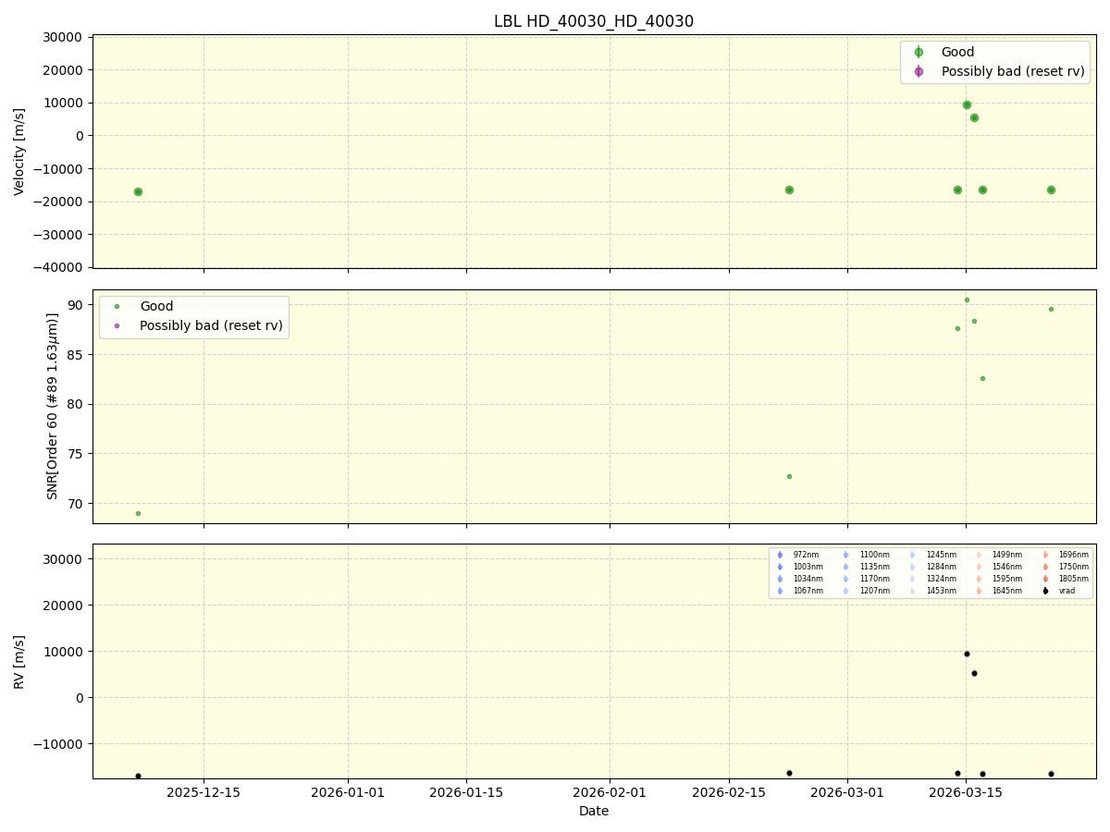Click the RV panel point near 9000 m/s
Viewport: 1110px width, 832px height.
[x=967, y=654]
